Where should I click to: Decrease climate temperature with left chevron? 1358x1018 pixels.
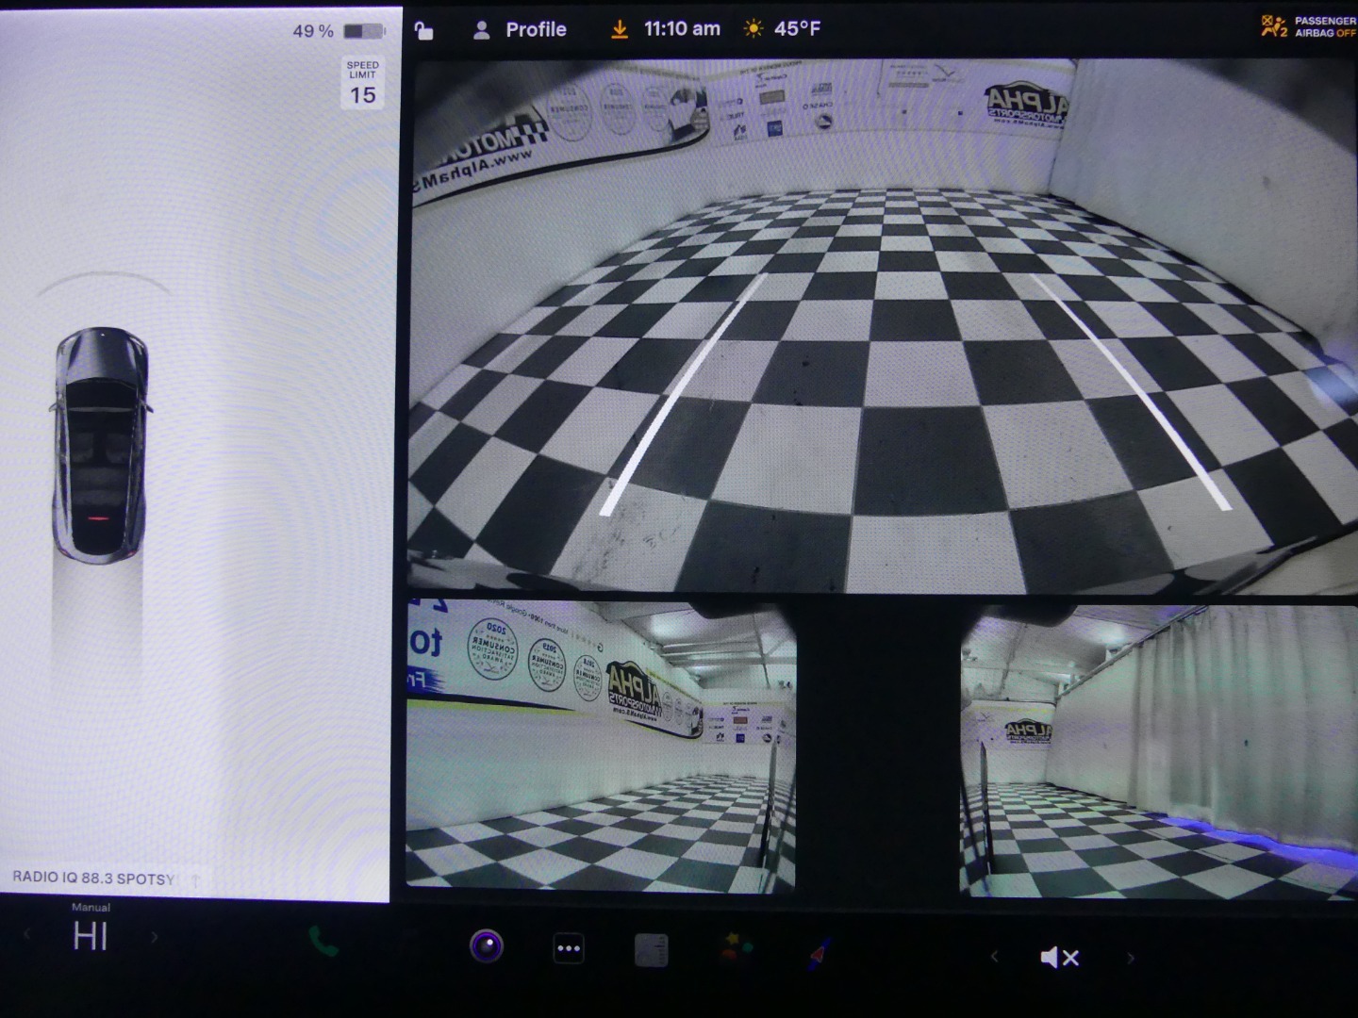click(26, 936)
